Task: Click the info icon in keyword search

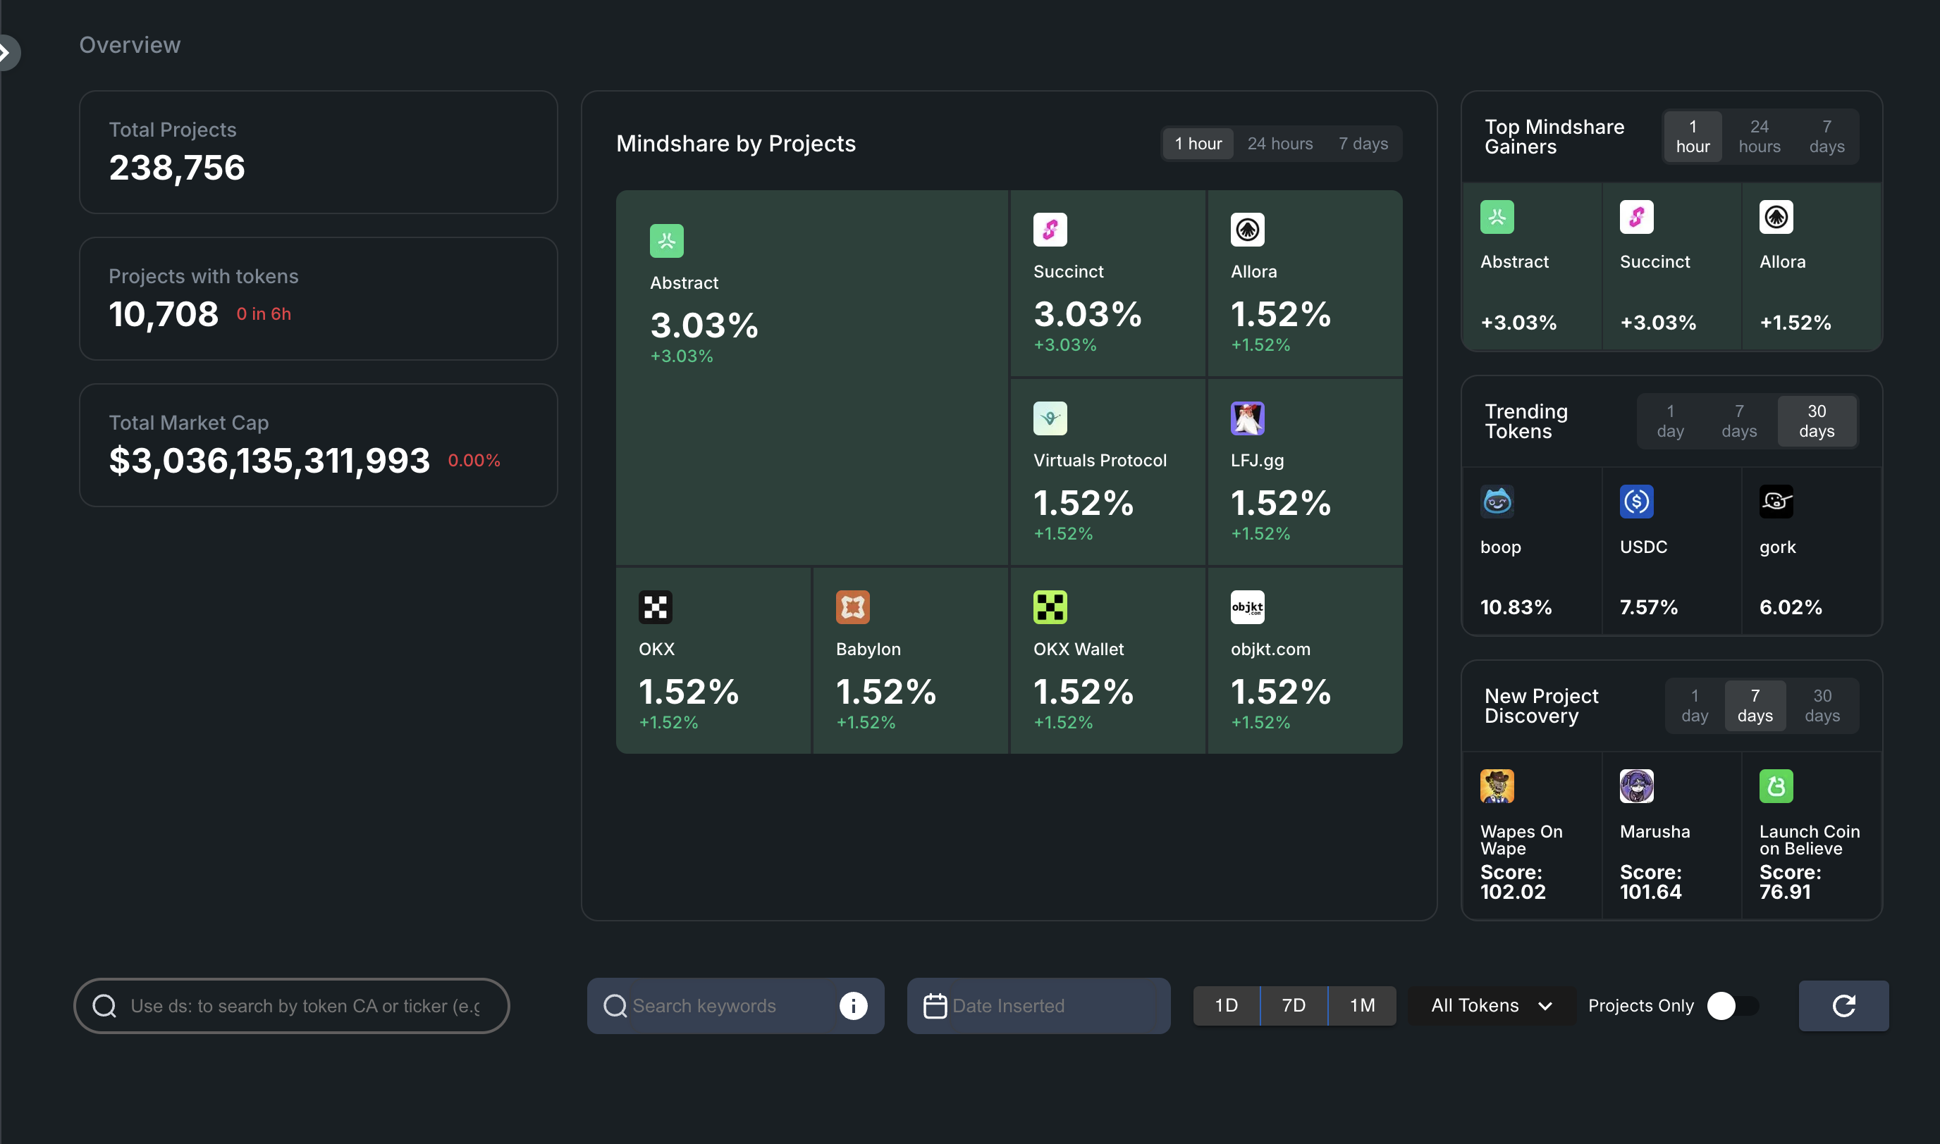Action: (852, 1005)
